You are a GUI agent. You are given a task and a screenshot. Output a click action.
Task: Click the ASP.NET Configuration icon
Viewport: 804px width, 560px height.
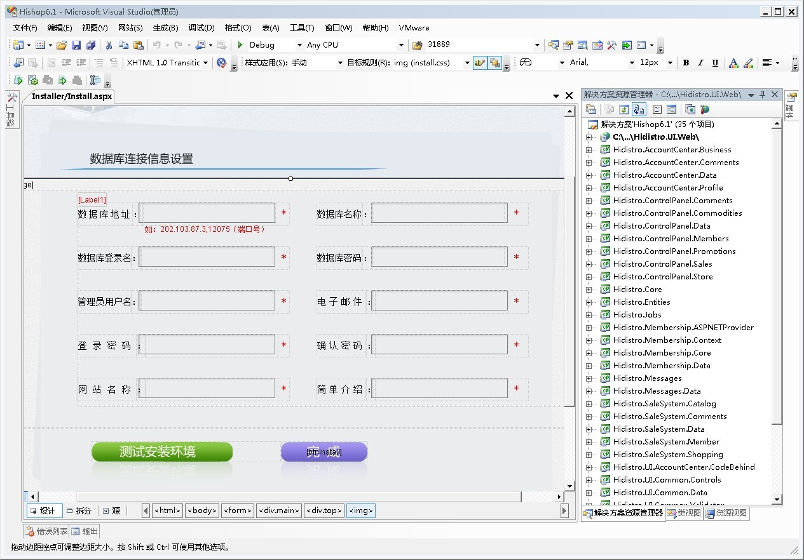click(704, 109)
